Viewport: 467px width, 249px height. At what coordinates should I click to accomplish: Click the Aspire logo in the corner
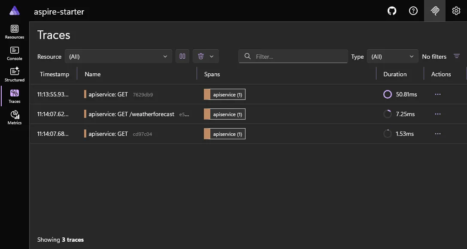tap(14, 11)
